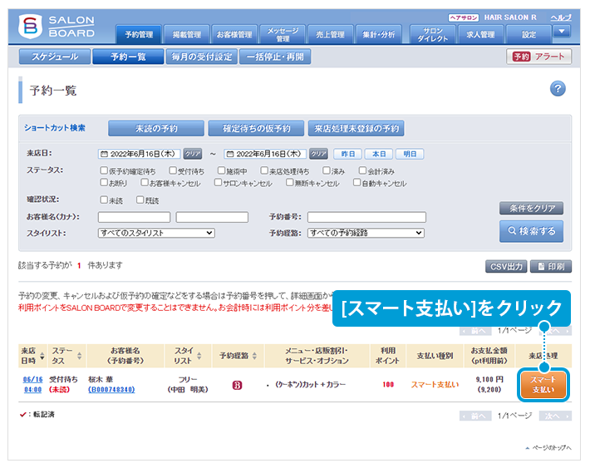Select 昨日 date button
This screenshot has width=590, height=468.
[x=347, y=154]
